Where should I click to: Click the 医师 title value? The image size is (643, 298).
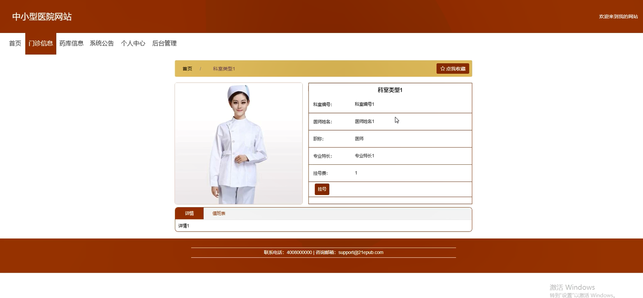pos(359,138)
